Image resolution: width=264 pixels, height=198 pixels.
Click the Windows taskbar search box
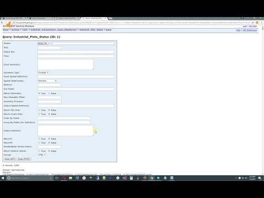click(x=29, y=178)
